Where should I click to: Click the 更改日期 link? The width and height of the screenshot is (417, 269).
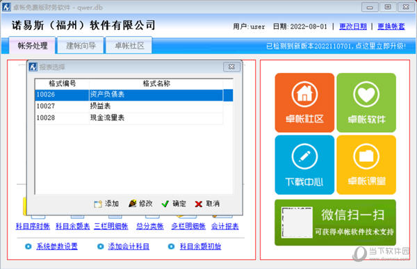point(353,26)
